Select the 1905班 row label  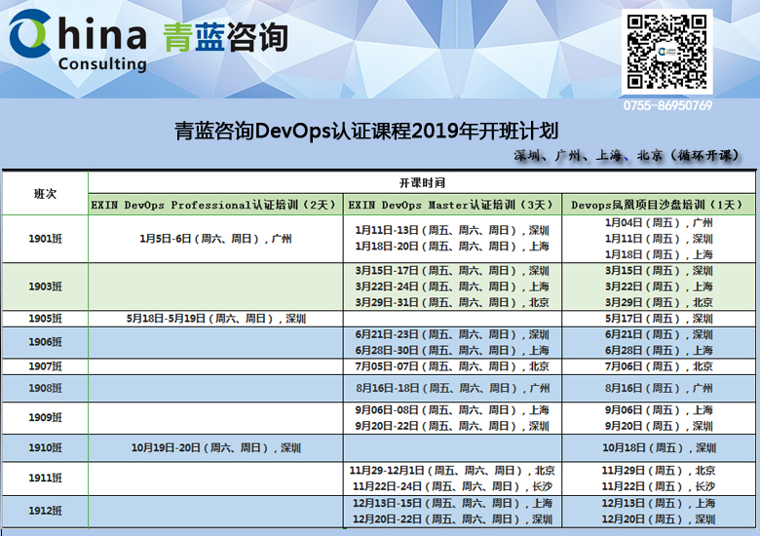point(45,319)
